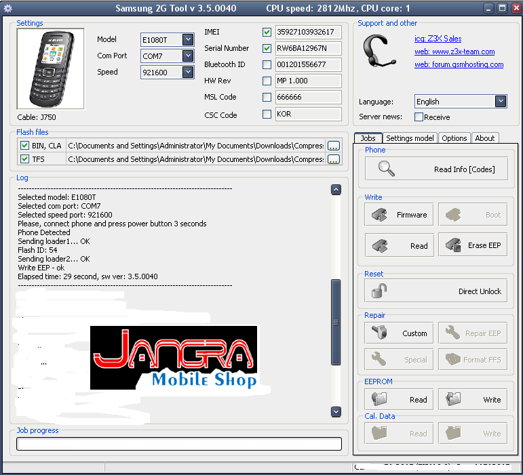Click the EEPROM Read icon
Screen dimensions: 523x475
pos(379,398)
